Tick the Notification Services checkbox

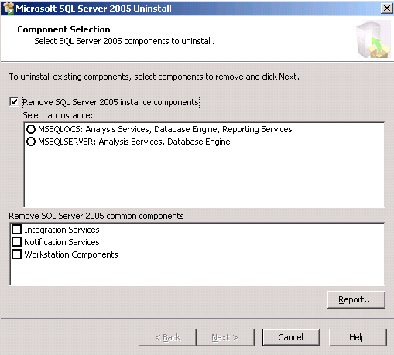[17, 241]
